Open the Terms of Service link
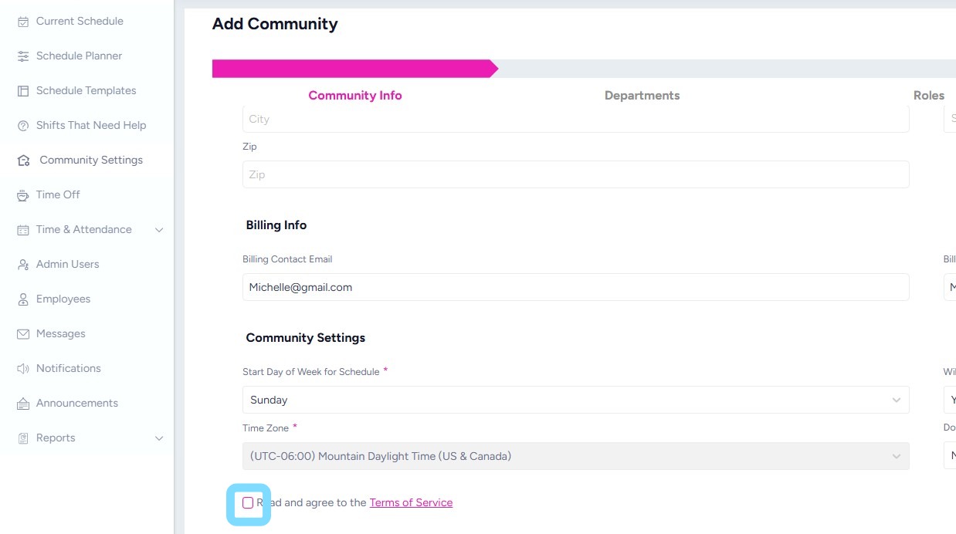 click(x=411, y=503)
